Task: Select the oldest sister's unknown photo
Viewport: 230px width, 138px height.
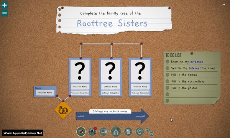Action: [x=80, y=71]
